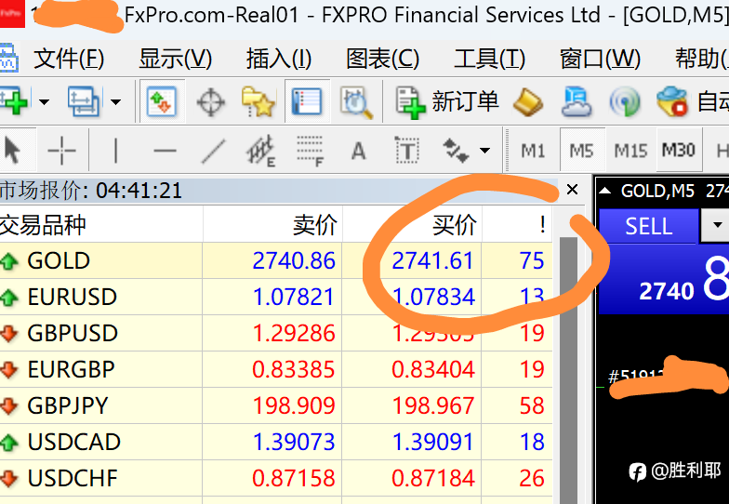Click USDCAD bid price 1.39073
Viewport: 729px width, 504px height.
(294, 443)
